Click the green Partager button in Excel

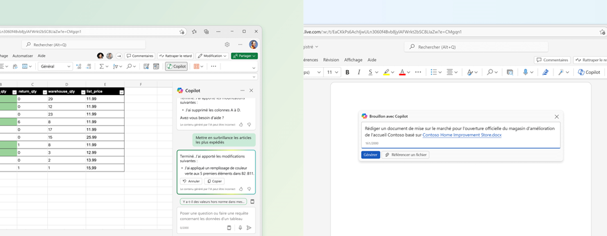click(x=244, y=56)
